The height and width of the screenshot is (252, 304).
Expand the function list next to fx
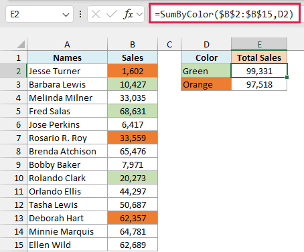[x=140, y=15]
